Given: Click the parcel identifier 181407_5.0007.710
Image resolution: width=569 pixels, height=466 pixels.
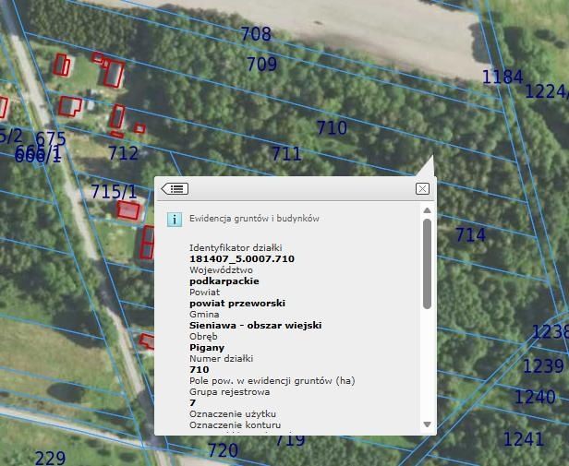Looking at the screenshot, I should pyautogui.click(x=242, y=259).
